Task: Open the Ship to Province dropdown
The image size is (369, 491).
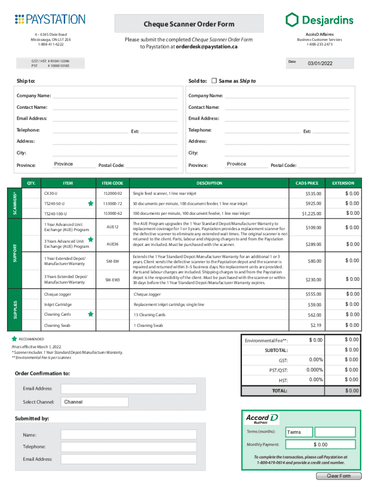Action: (74, 164)
